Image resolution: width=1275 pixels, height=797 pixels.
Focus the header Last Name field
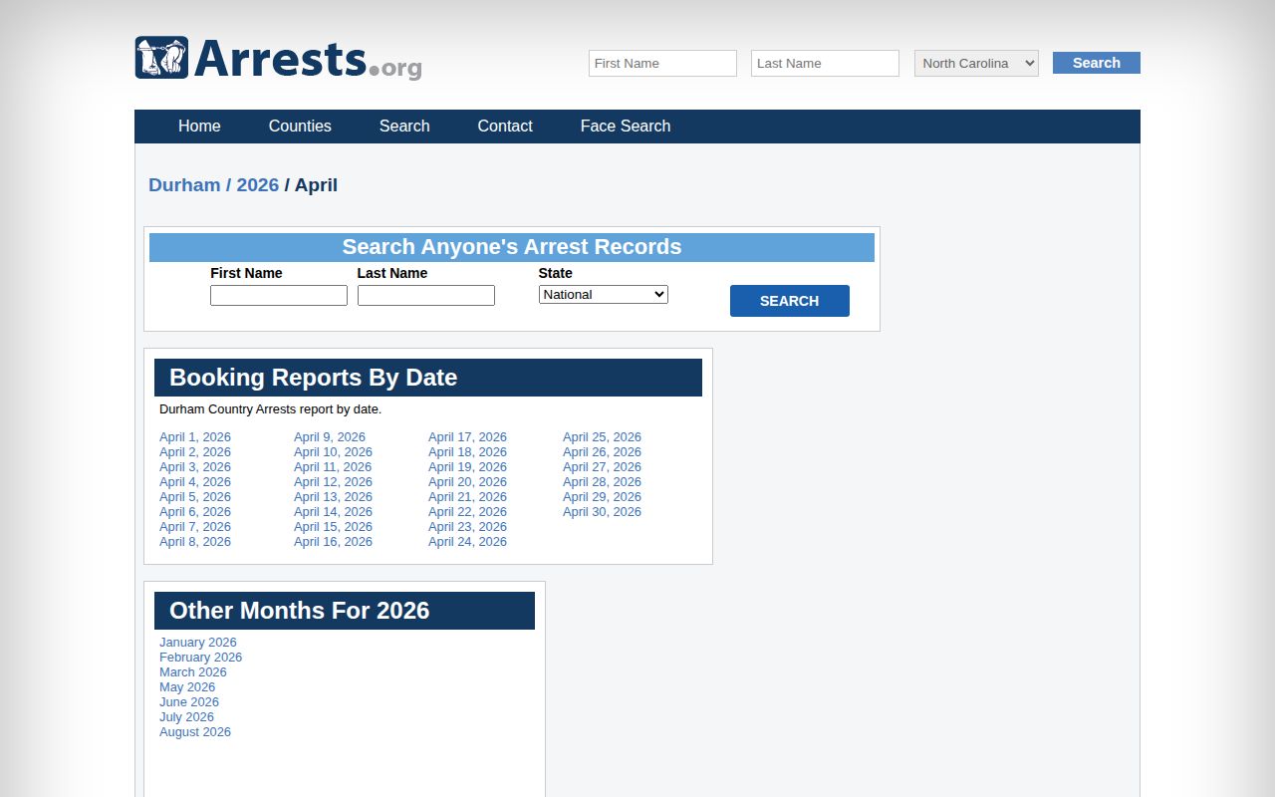[x=825, y=63]
